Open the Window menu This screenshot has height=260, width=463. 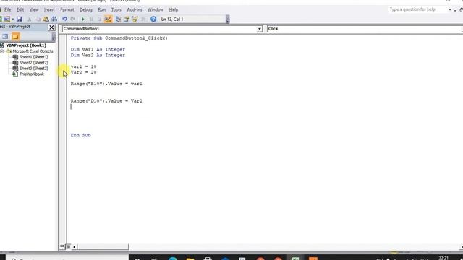pyautogui.click(x=156, y=9)
